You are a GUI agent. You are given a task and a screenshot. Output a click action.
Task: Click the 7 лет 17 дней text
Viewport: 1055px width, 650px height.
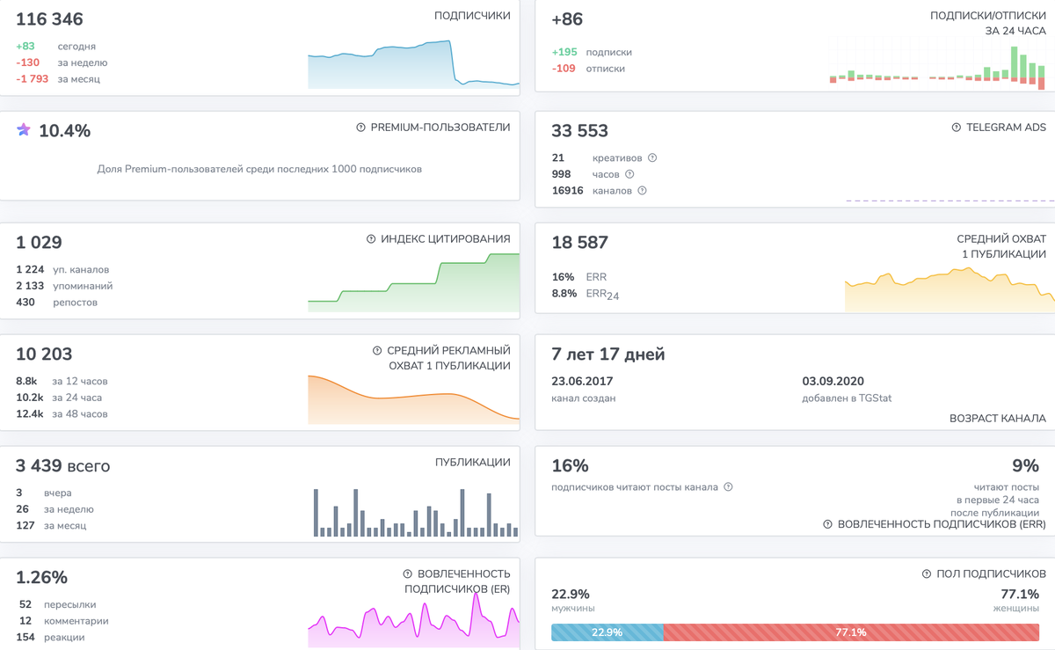tap(608, 354)
